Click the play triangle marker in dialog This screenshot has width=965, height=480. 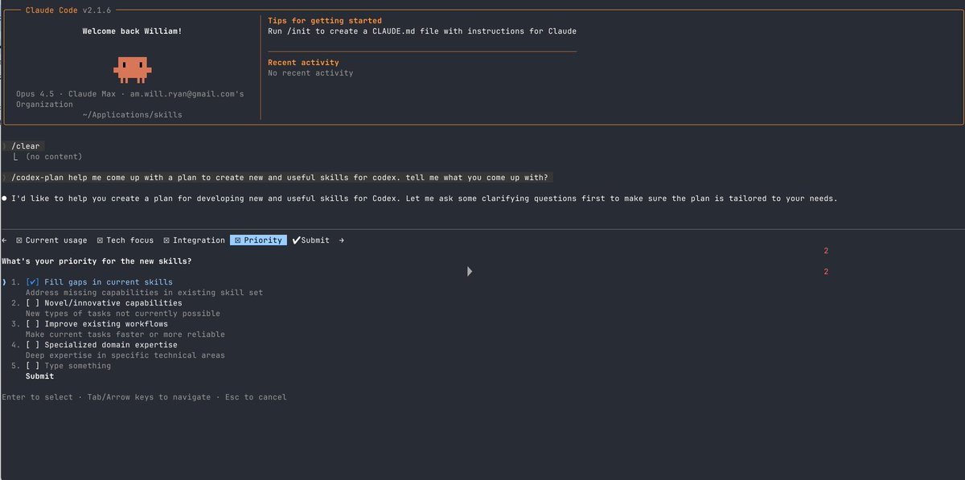[470, 272]
